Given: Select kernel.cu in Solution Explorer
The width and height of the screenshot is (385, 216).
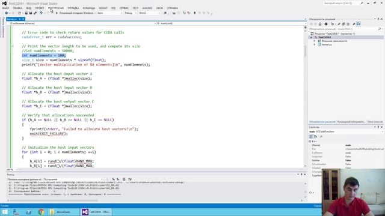Looking at the screenshot, I should [x=327, y=44].
